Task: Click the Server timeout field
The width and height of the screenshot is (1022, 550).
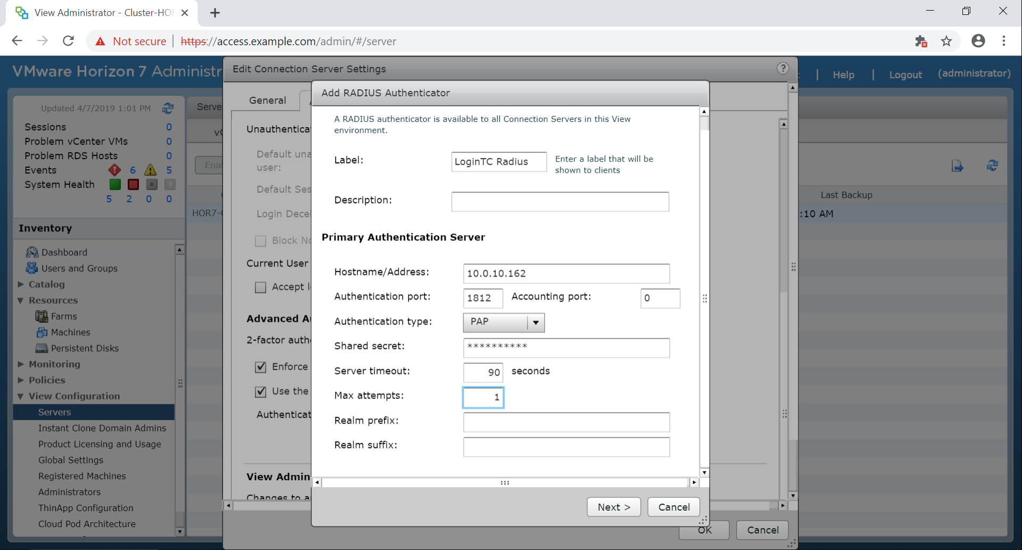Action: (x=483, y=372)
